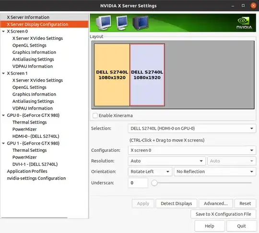
Task: Click the Underscan slider handle
Action: coord(154,183)
